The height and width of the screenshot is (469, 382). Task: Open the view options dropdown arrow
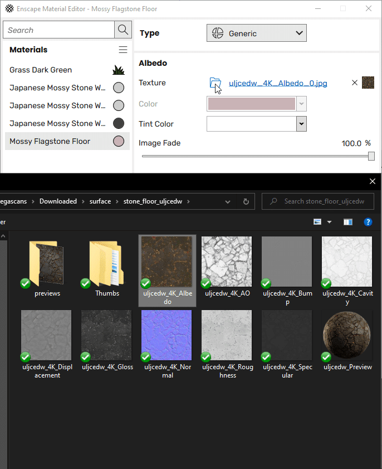[x=329, y=222]
